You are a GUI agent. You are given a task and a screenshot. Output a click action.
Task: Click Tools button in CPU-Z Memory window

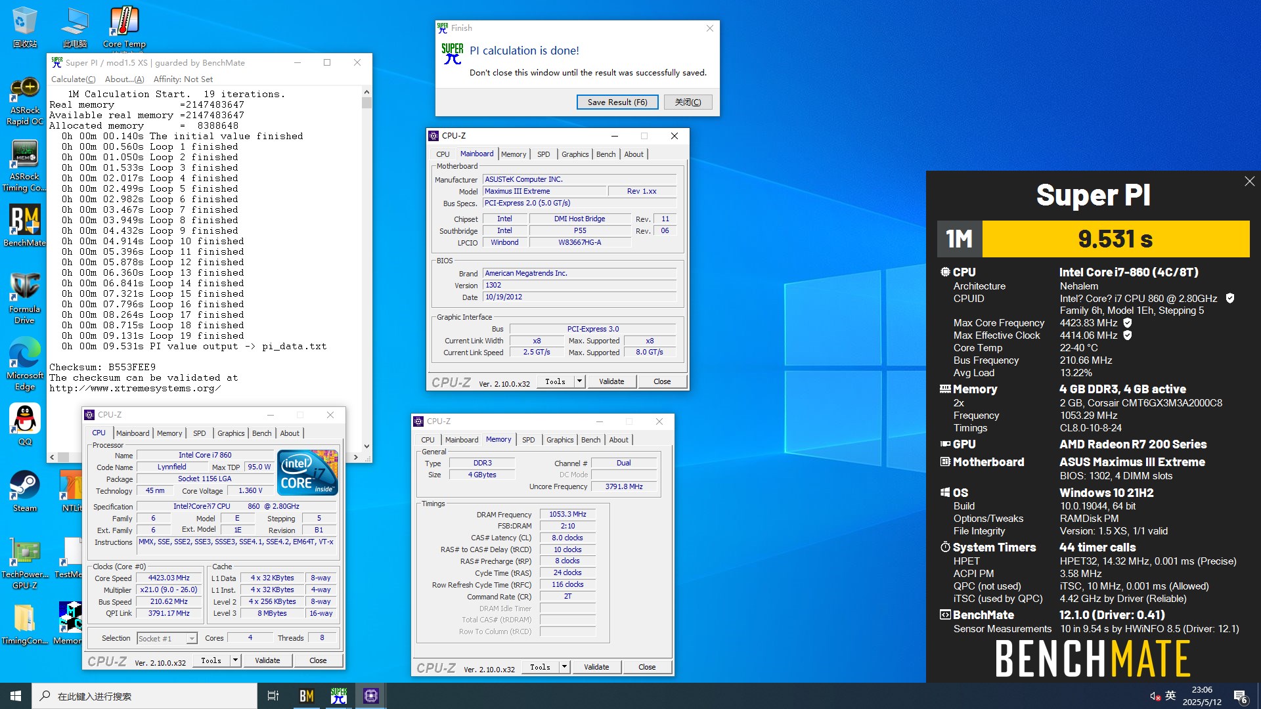[541, 667]
